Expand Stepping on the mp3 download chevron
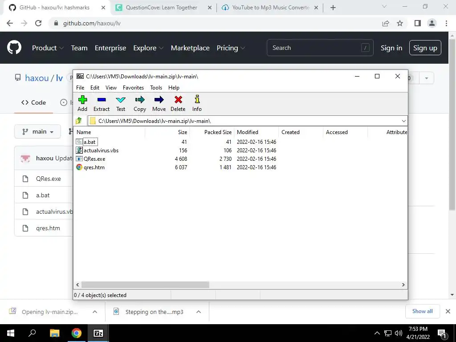 tap(199, 312)
